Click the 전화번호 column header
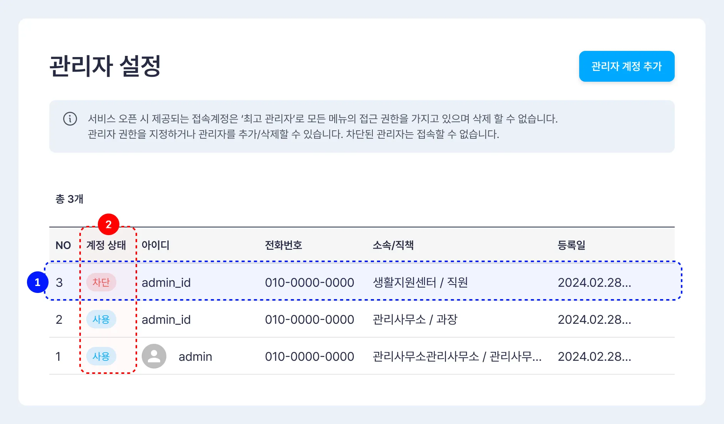The height and width of the screenshot is (424, 724). (x=283, y=245)
